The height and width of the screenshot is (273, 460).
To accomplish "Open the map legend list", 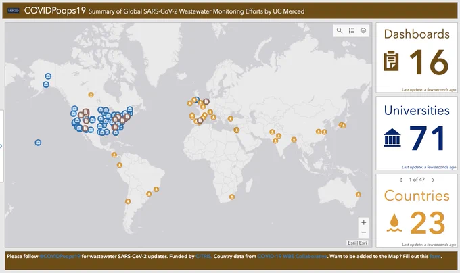I will (352, 30).
